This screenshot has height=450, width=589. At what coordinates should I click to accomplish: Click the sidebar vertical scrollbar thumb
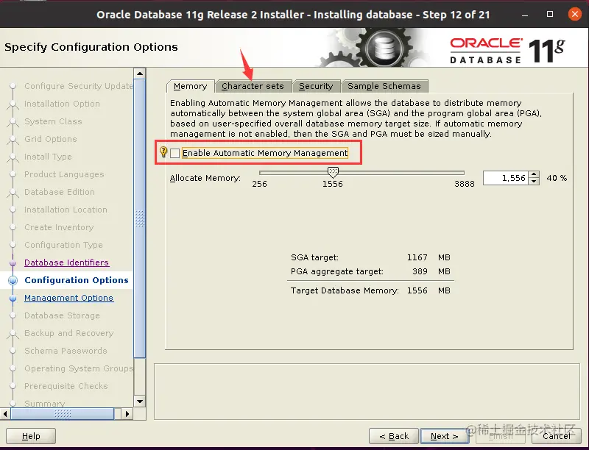pyautogui.click(x=140, y=218)
